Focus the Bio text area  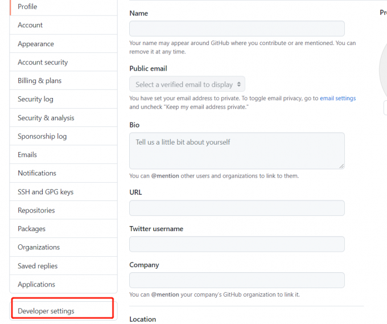(237, 150)
